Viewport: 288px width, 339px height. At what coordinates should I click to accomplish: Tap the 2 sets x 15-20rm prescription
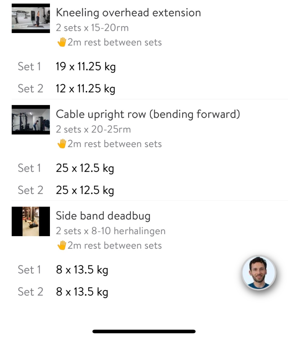coord(92,28)
